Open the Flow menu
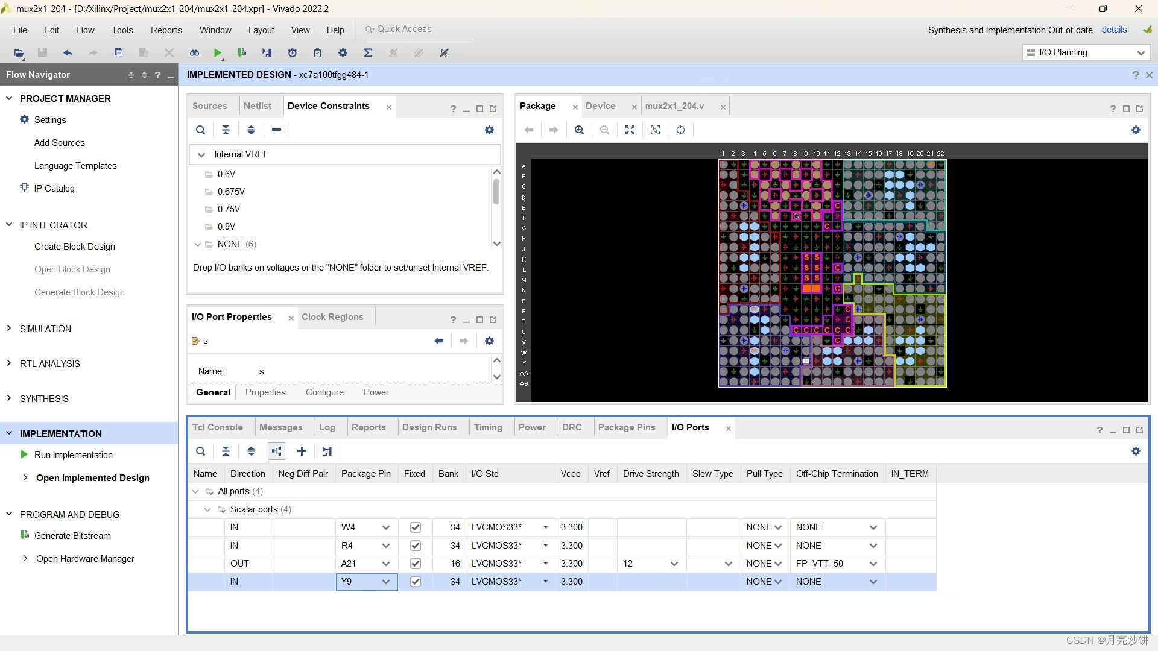Viewport: 1158px width, 651px height. [85, 30]
